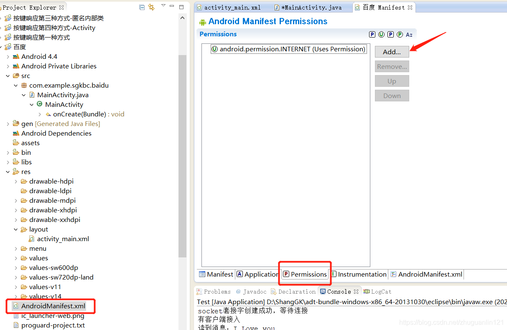Viewport: 507px width, 330px height.
Task: Click the activity_main.xml file icon
Action: click(32, 239)
